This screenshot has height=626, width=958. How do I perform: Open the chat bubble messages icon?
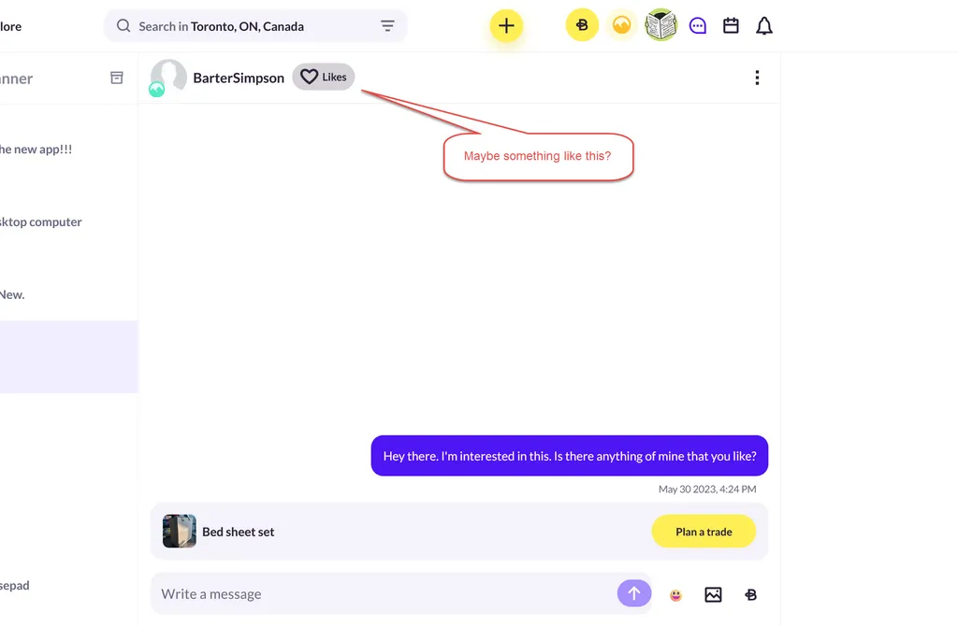[698, 25]
